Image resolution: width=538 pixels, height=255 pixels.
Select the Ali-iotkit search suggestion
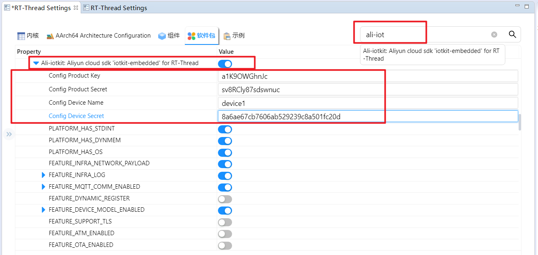432,55
